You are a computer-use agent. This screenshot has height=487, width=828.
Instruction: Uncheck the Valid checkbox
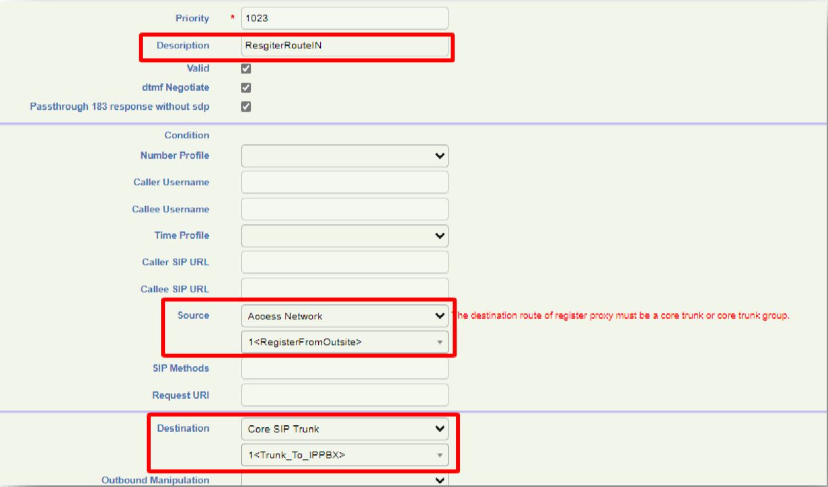coord(246,68)
